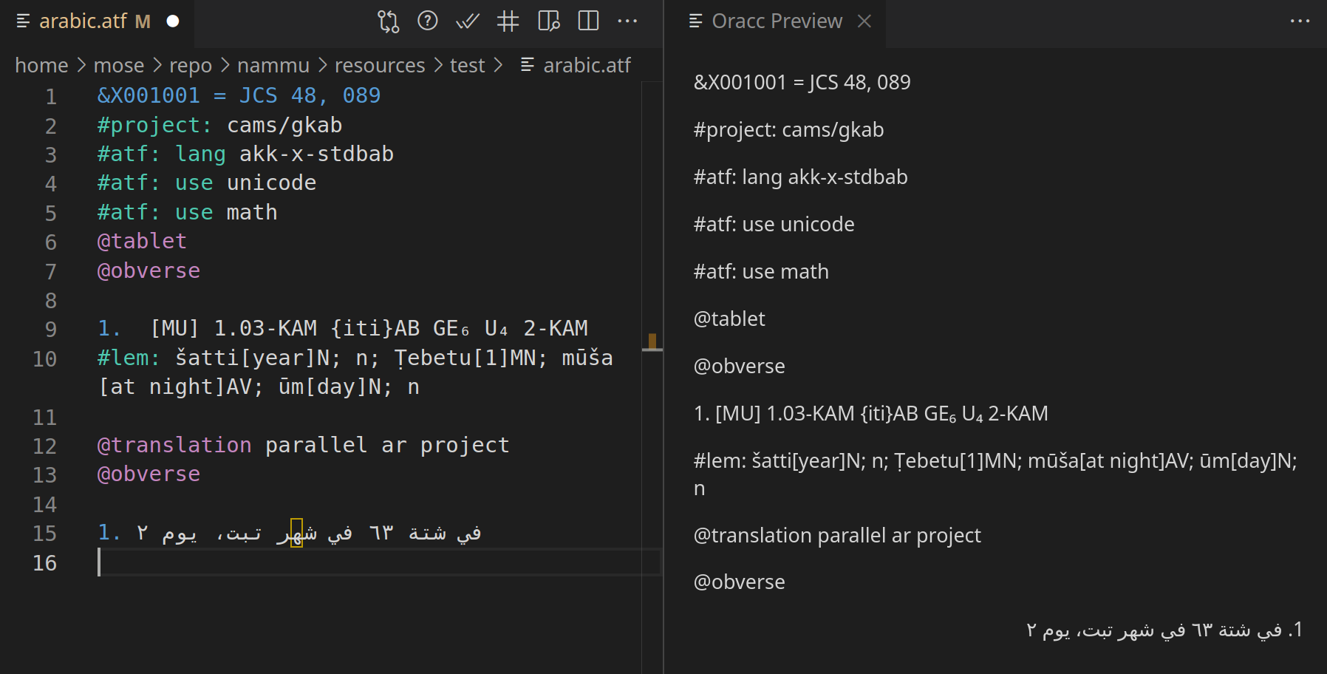Viewport: 1327px width, 674px height.
Task: Click the unsaved-changes dot on arabic.atf
Action: (x=172, y=21)
